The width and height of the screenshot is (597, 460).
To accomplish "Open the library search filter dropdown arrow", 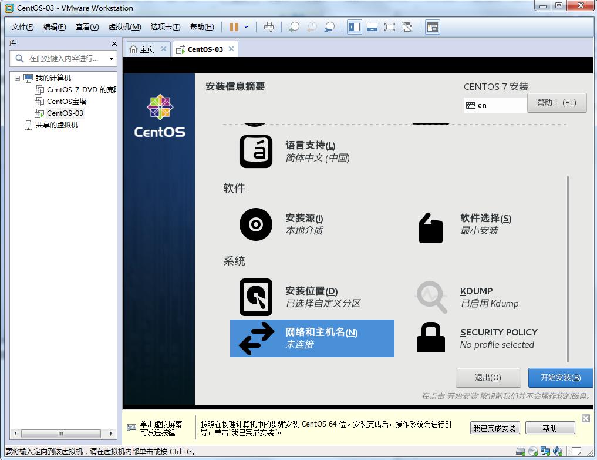I will (111, 59).
